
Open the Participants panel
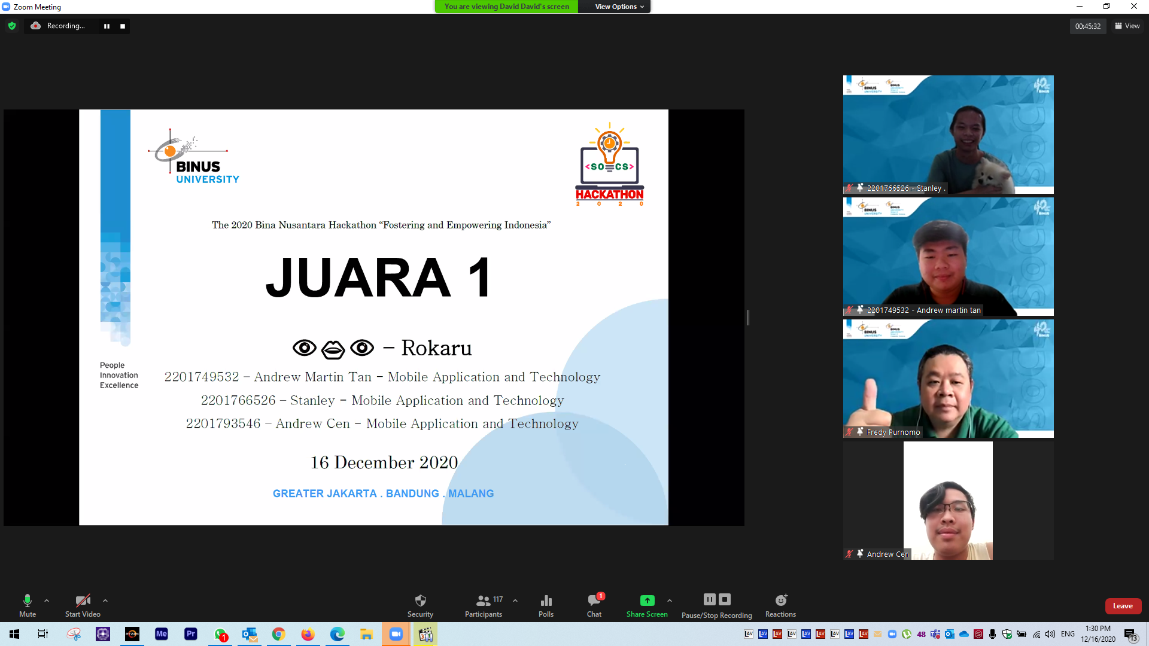point(484,605)
